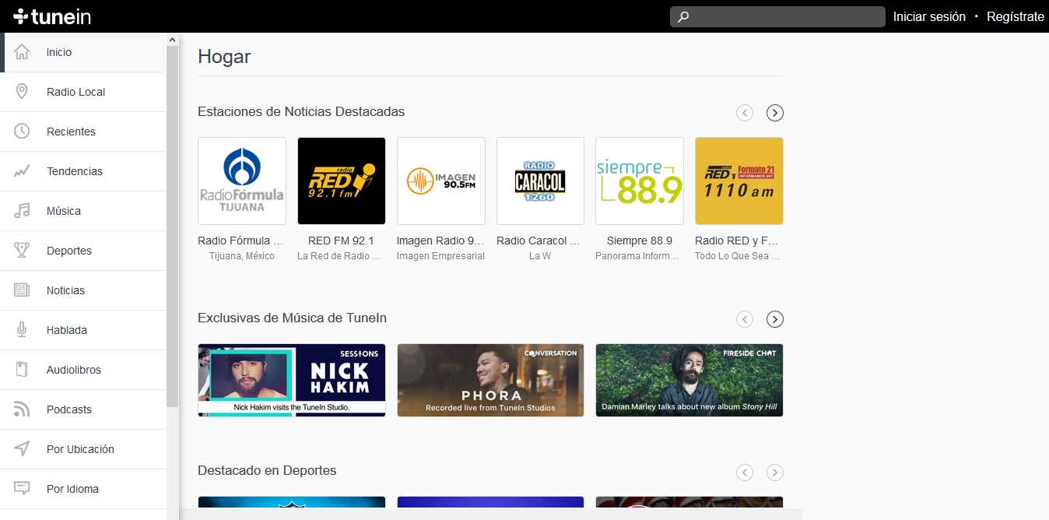Click the La Red de Radio subtitle
This screenshot has width=1049, height=520.
point(339,256)
